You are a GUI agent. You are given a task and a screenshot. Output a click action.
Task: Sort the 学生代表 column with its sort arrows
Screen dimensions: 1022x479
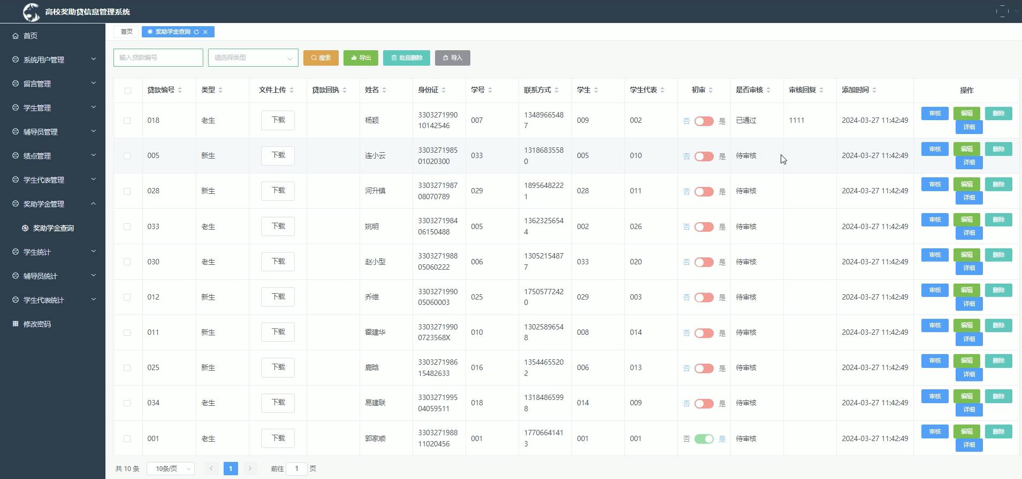pos(662,90)
